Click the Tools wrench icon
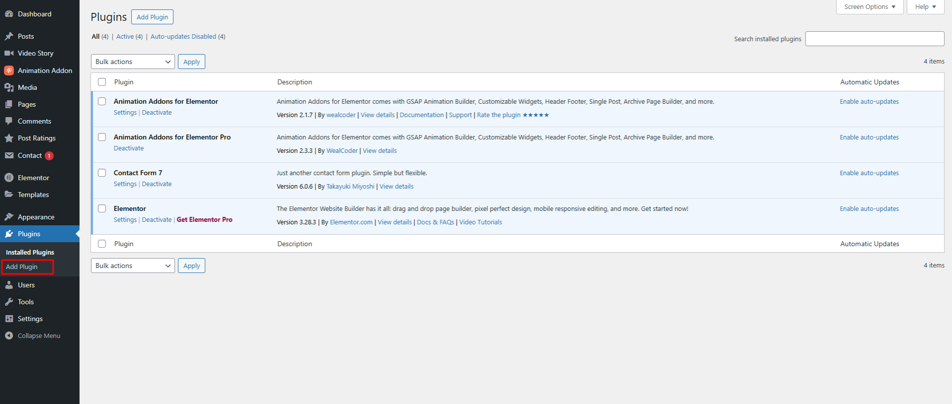The width and height of the screenshot is (952, 404). tap(9, 302)
